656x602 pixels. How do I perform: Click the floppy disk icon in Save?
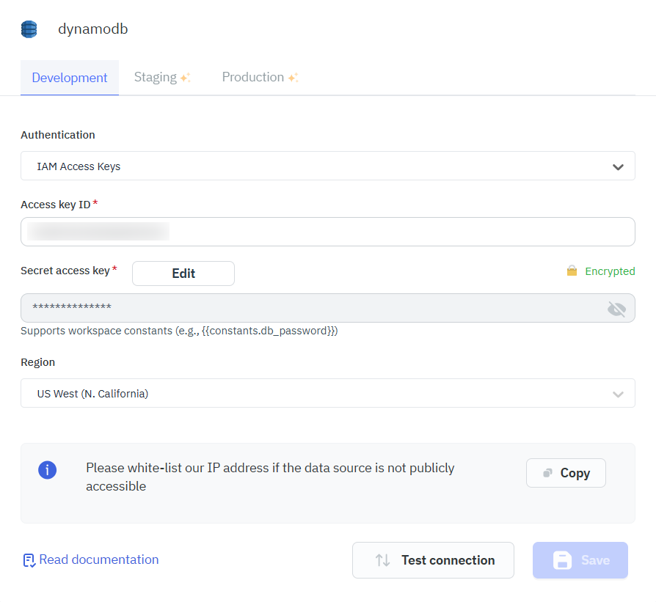[x=562, y=560]
